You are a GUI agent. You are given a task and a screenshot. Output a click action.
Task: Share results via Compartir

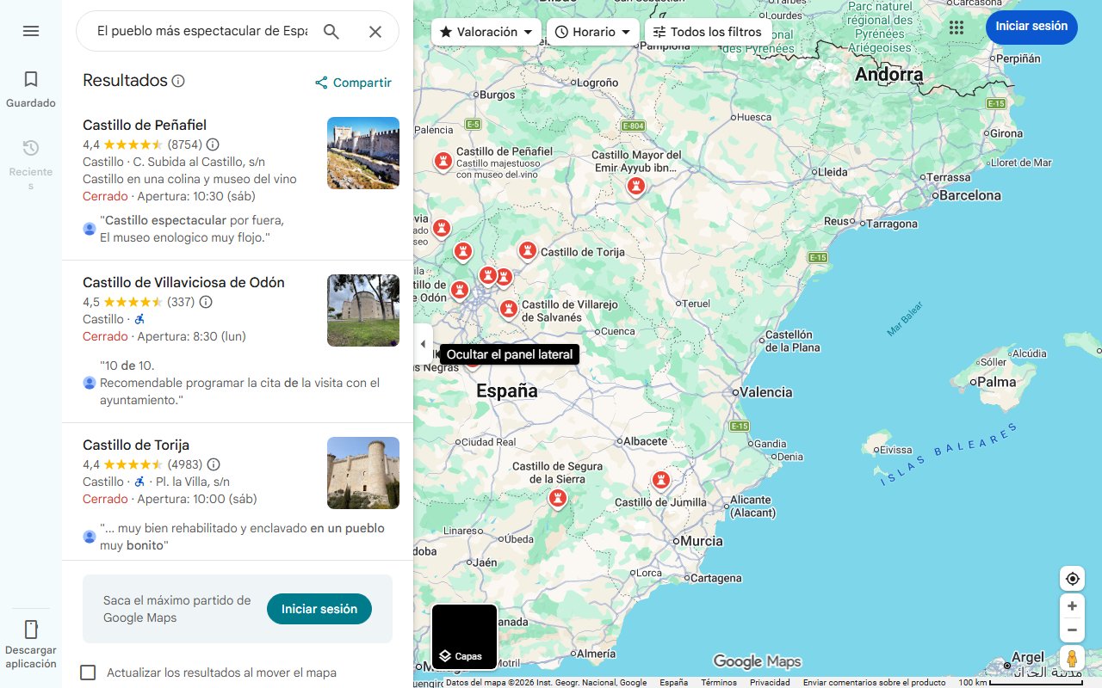coord(353,83)
